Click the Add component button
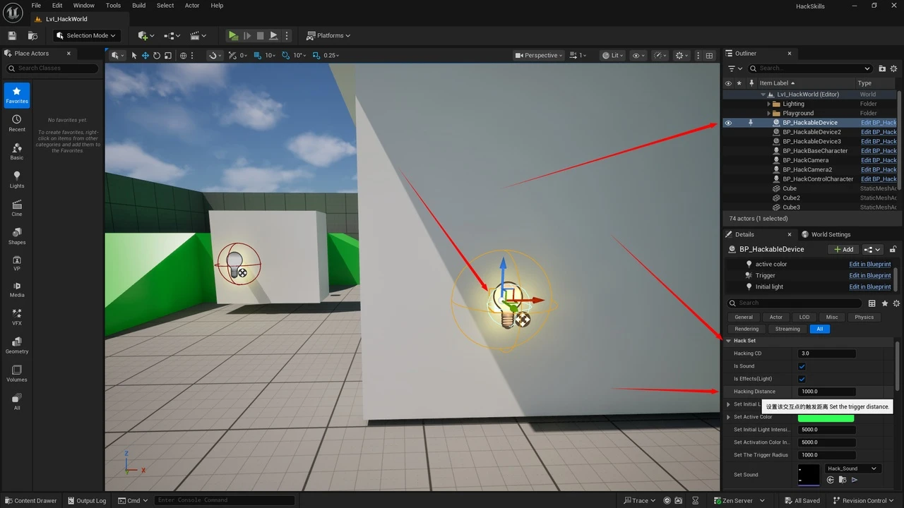The height and width of the screenshot is (508, 904). pos(843,249)
